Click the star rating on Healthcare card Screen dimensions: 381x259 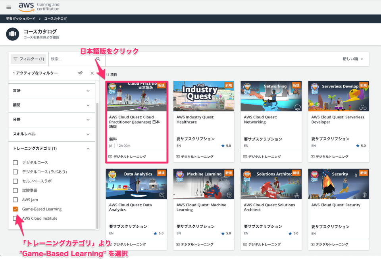[226, 146]
